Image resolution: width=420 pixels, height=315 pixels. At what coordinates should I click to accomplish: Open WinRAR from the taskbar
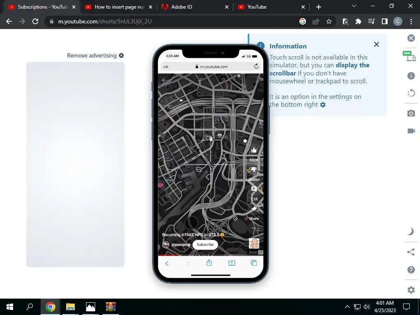[110, 307]
